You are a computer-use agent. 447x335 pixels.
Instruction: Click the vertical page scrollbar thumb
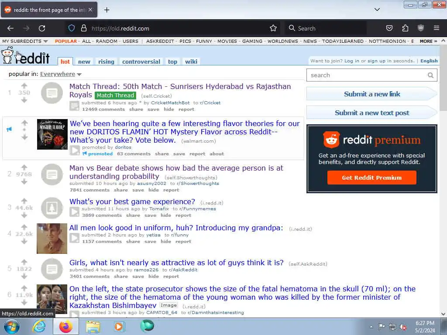443,78
